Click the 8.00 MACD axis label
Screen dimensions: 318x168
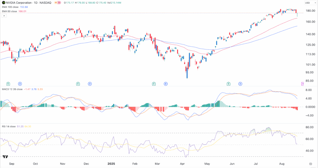pyautogui.click(x=308, y=90)
